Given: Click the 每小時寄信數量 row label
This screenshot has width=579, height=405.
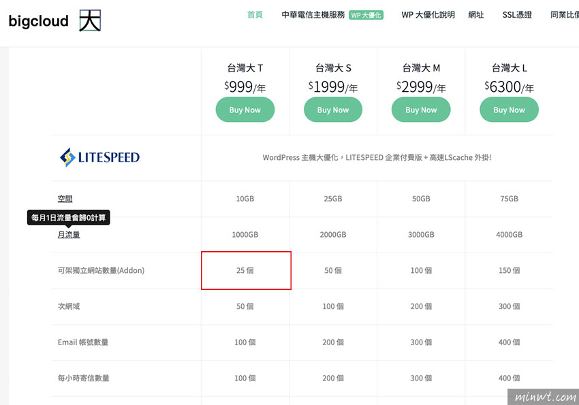Looking at the screenshot, I should (x=84, y=378).
